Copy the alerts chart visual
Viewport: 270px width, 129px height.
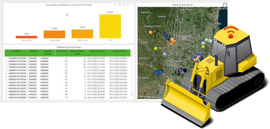coord(119,5)
